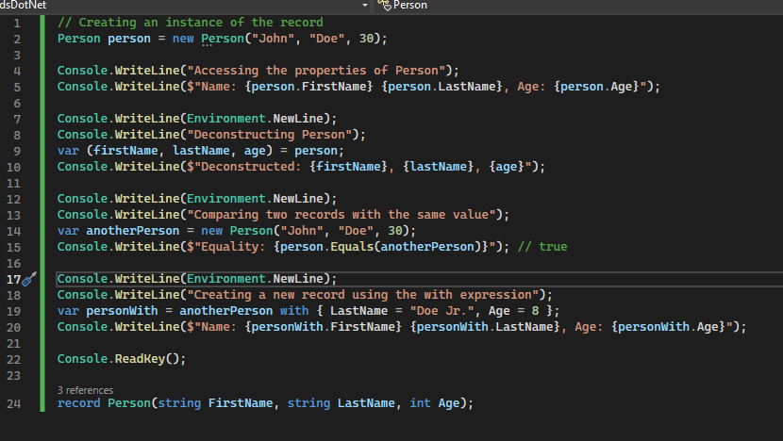Click line number 1 in the gutter
783x441 pixels.
[16, 22]
